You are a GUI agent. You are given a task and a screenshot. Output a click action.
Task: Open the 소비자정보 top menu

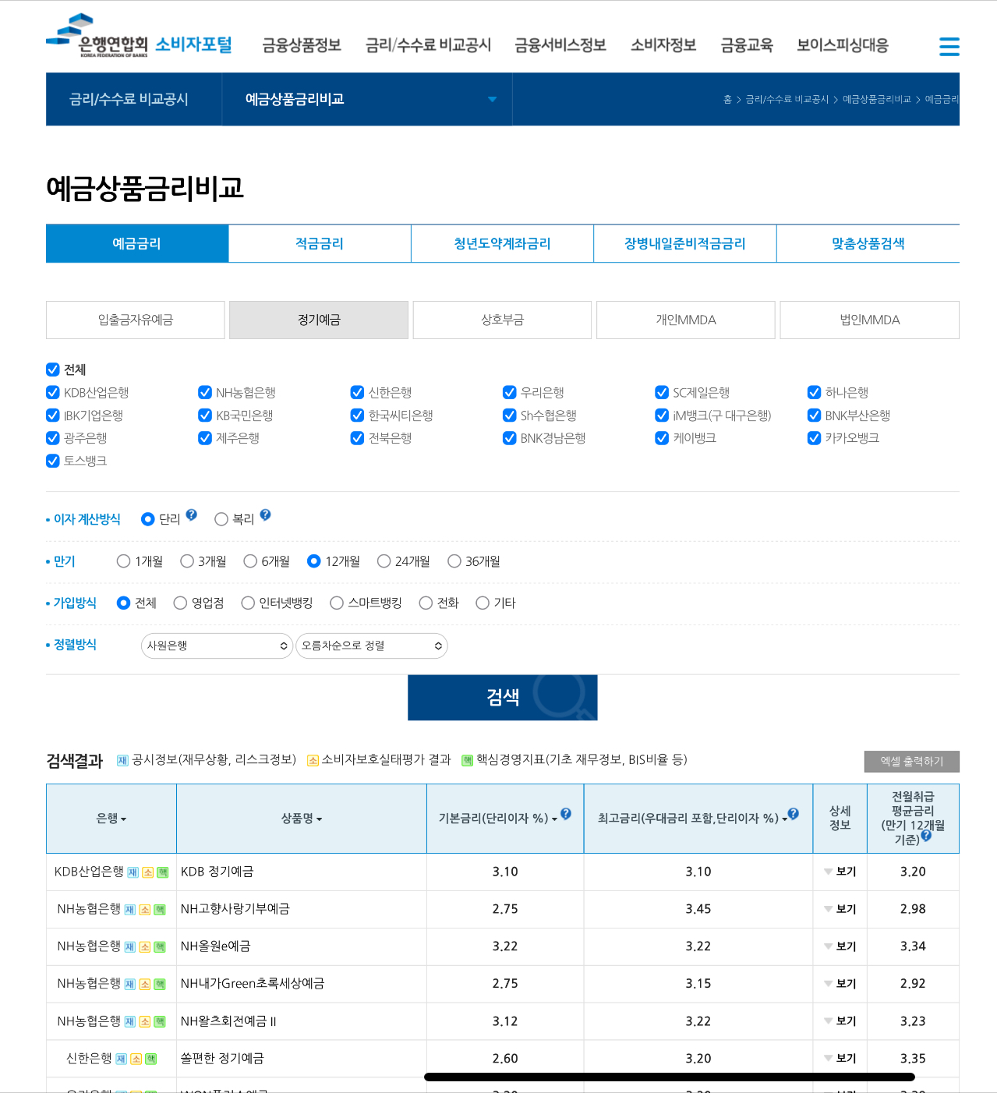(x=663, y=45)
